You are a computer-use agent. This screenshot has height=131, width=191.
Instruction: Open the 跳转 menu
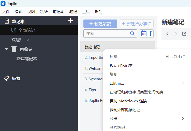[x=44, y=12]
